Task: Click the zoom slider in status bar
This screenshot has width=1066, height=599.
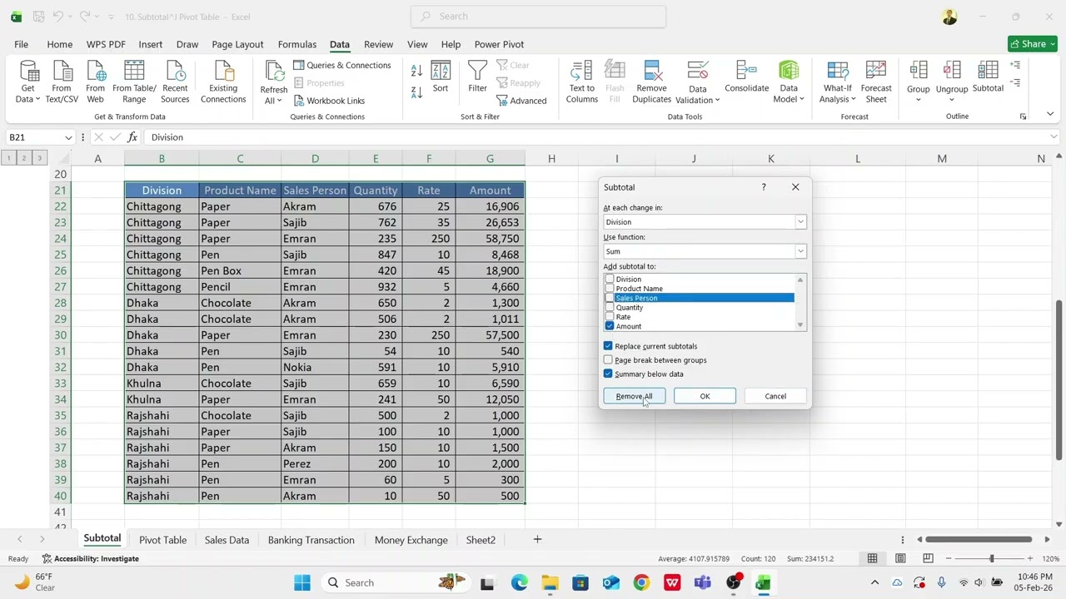Action: [991, 558]
